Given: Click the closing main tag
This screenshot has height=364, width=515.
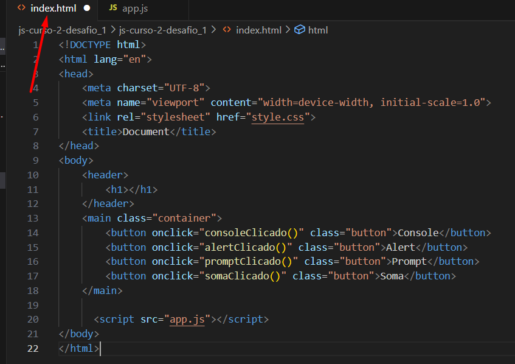Looking at the screenshot, I should 102,291.
